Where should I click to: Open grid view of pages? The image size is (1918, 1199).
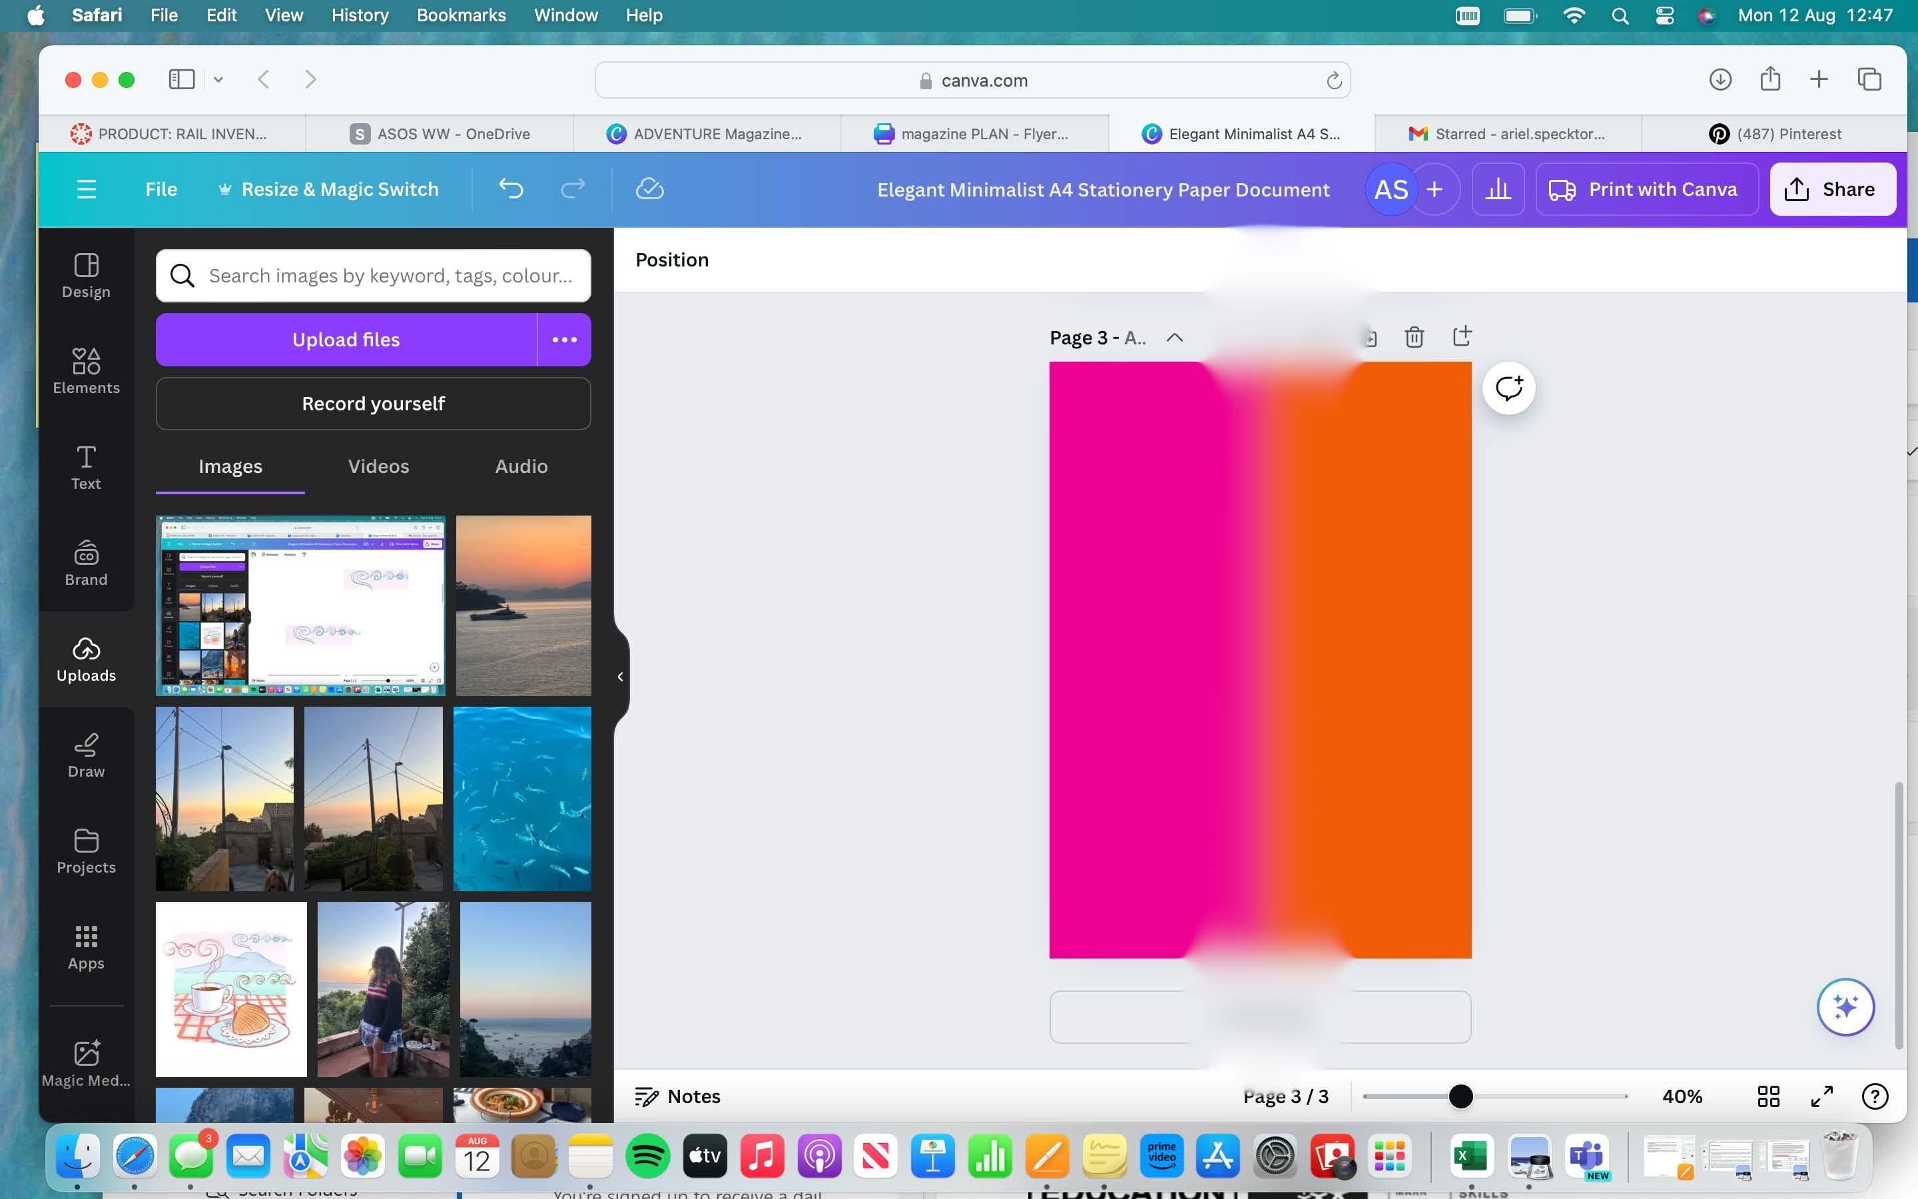tap(1768, 1096)
